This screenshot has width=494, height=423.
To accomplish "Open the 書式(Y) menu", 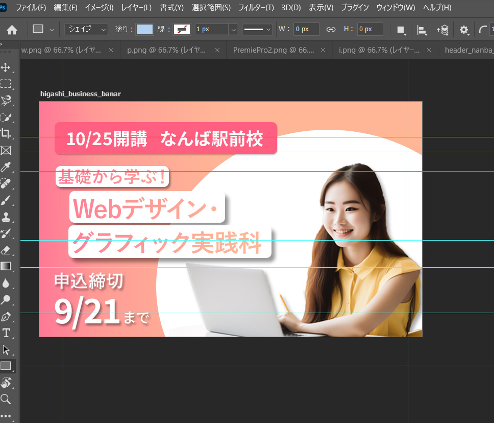I will (171, 8).
